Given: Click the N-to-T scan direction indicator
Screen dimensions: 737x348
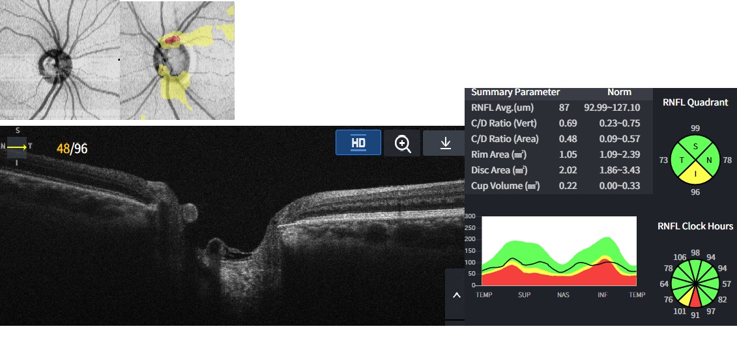Looking at the screenshot, I should 17,147.
